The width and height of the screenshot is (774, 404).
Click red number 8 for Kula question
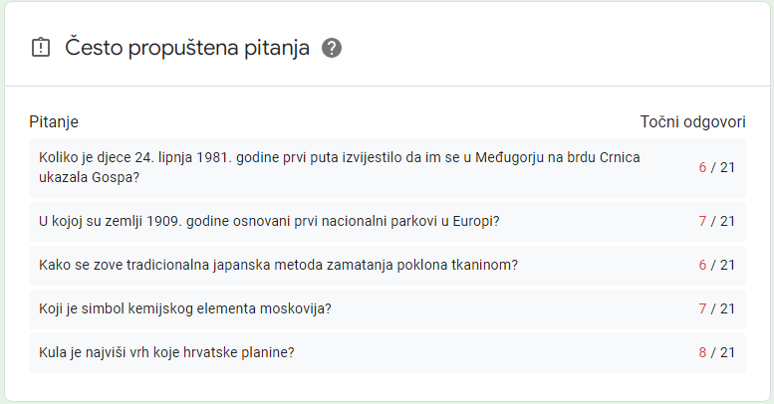tap(702, 352)
